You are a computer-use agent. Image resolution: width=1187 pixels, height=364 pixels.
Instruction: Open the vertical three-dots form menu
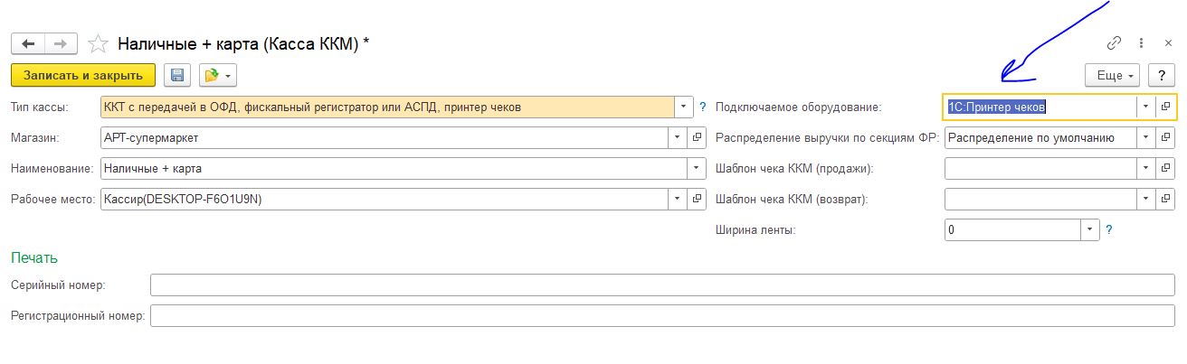point(1143,43)
